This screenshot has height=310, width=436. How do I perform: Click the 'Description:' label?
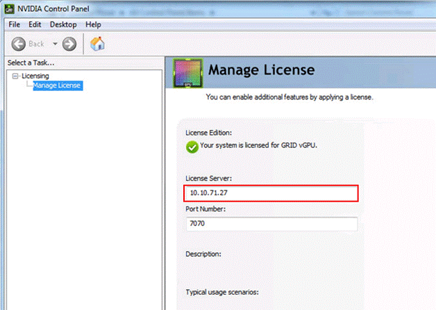pos(203,254)
